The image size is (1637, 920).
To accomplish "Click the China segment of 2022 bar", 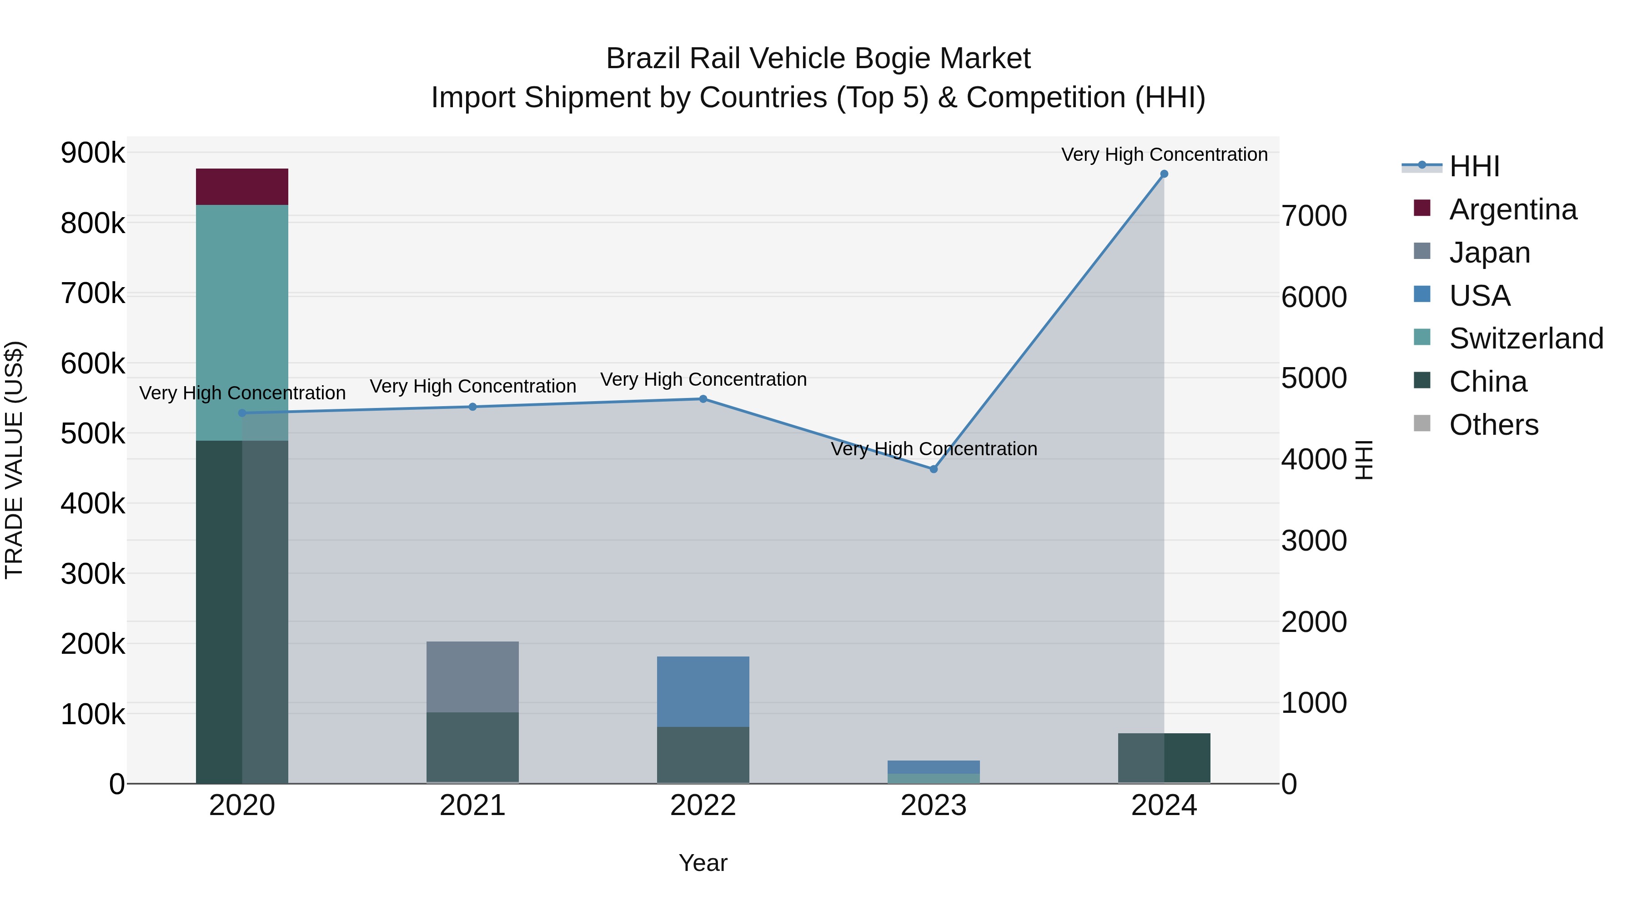I will click(703, 755).
